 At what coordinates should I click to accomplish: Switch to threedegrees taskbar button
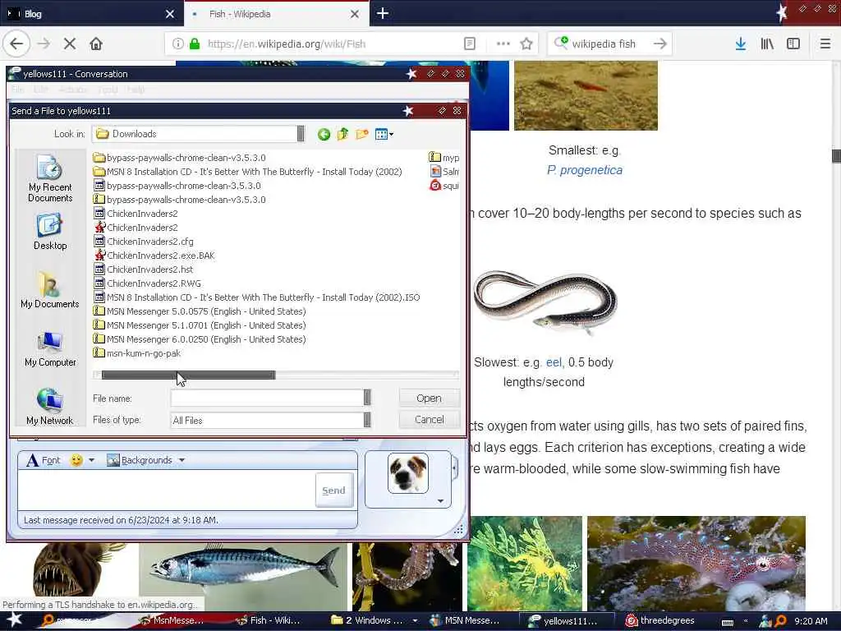tap(660, 620)
